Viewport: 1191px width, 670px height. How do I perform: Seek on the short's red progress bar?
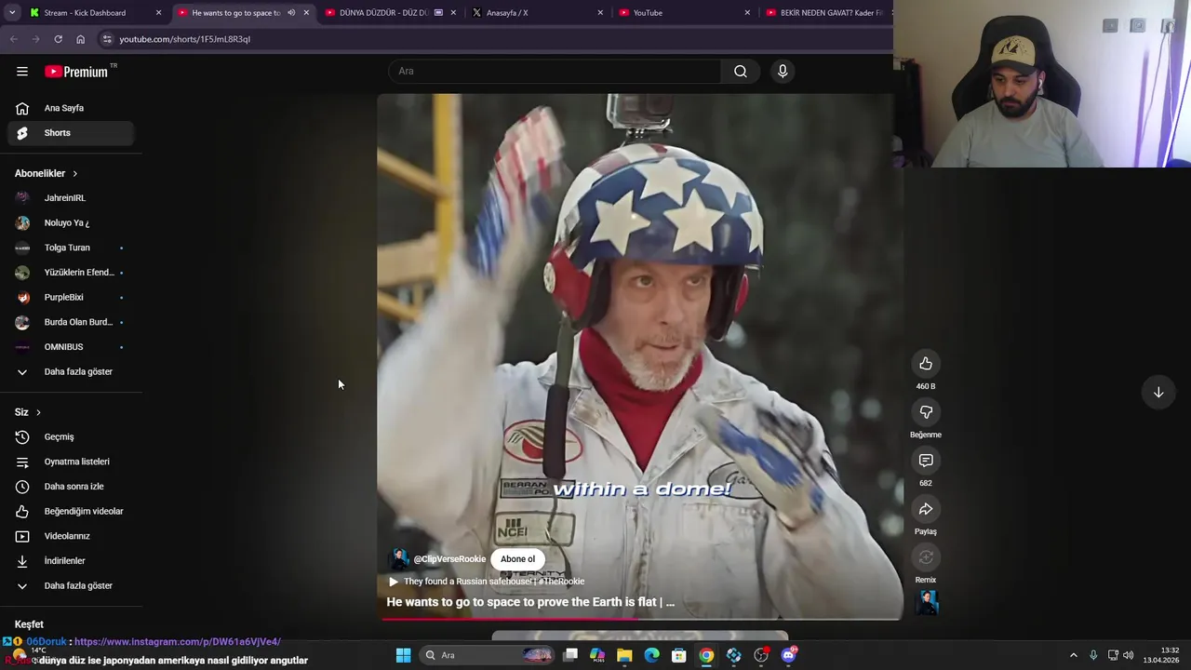638,619
